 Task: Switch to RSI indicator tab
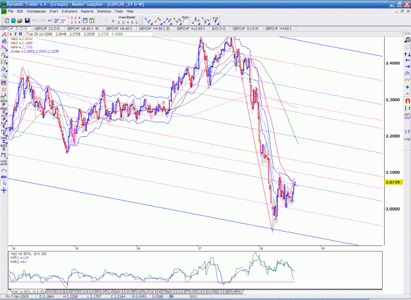(228, 291)
